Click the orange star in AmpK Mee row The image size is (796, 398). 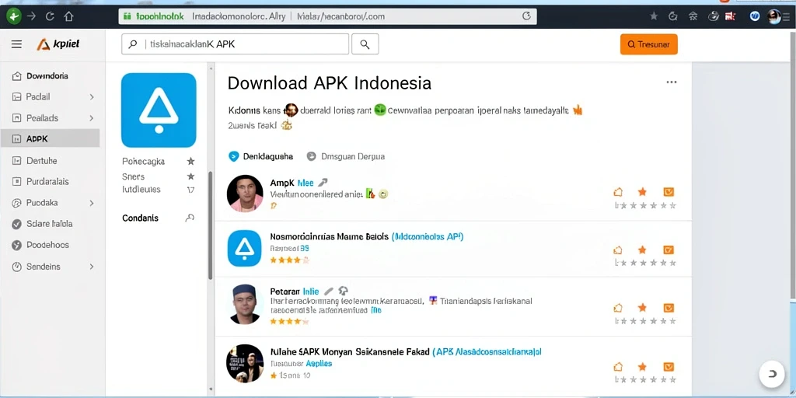click(642, 192)
